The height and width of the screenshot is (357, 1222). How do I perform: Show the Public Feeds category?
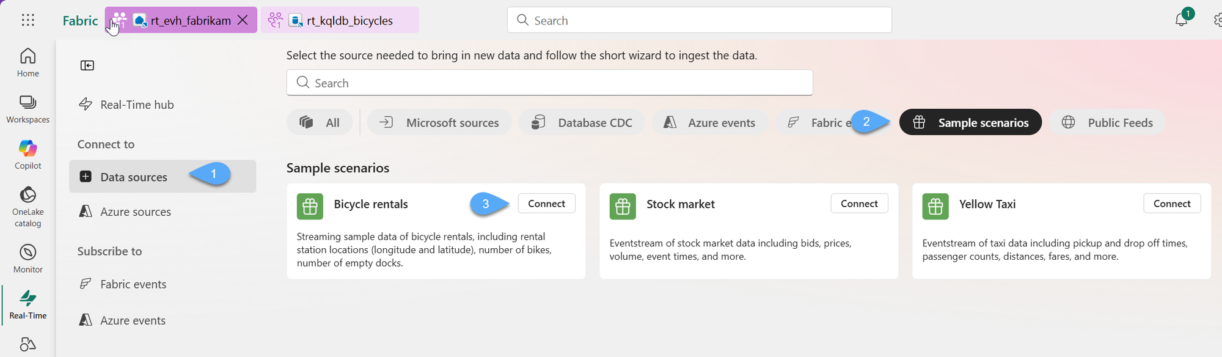click(x=1107, y=123)
